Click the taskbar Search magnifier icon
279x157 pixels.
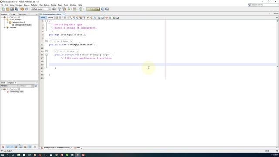(x=8, y=155)
